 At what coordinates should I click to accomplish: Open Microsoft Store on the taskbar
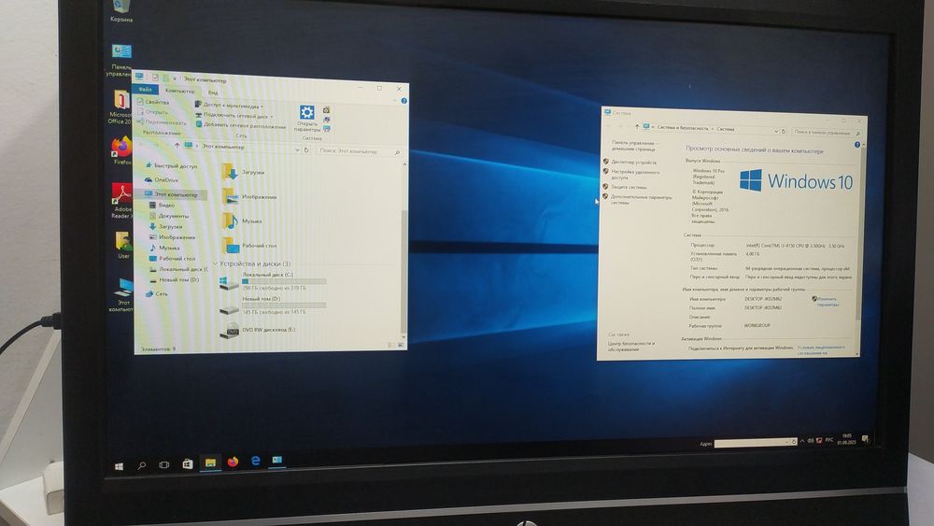pos(187,463)
